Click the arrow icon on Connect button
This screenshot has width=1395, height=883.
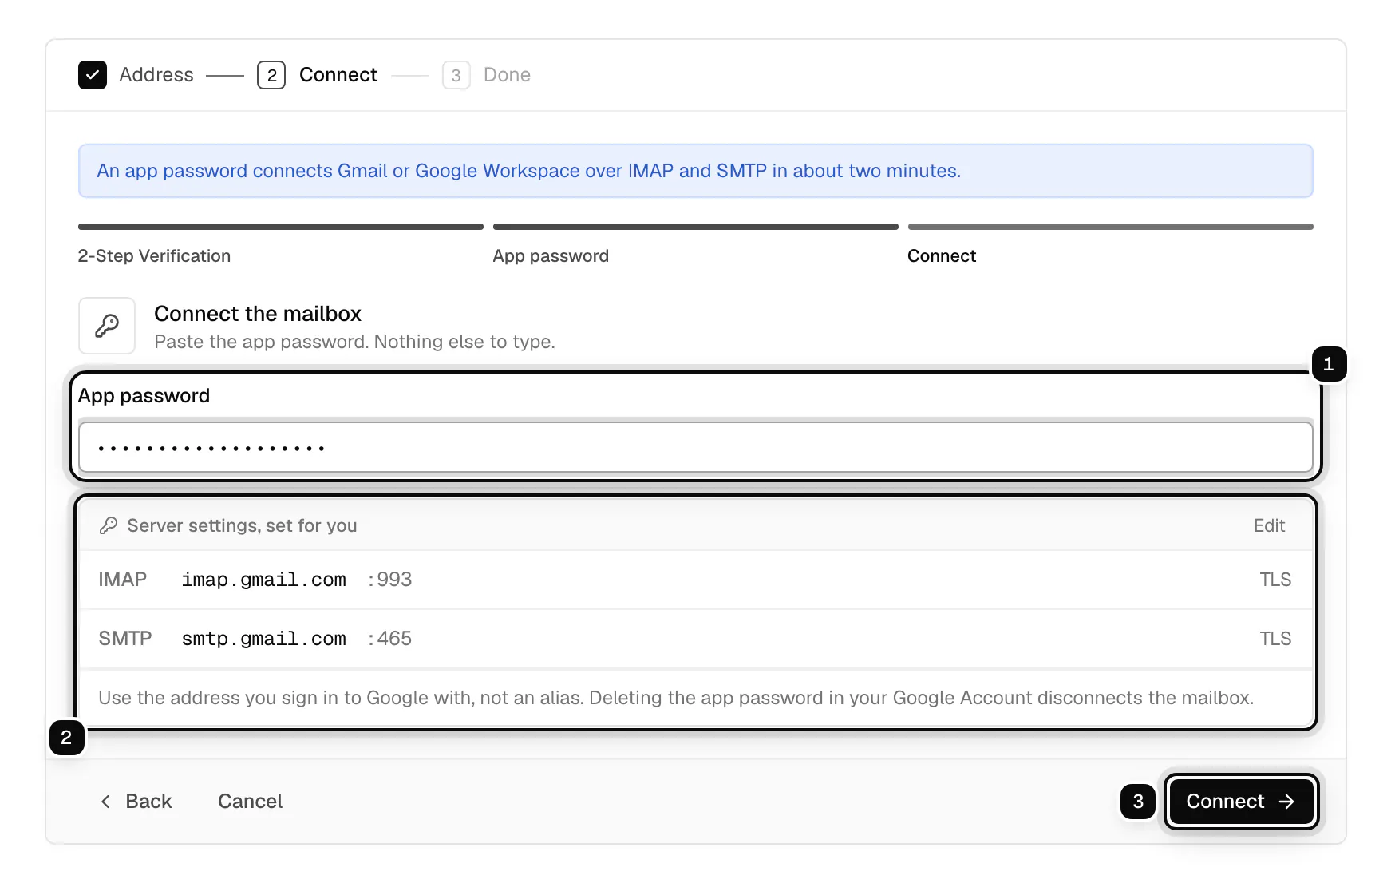[1286, 802]
